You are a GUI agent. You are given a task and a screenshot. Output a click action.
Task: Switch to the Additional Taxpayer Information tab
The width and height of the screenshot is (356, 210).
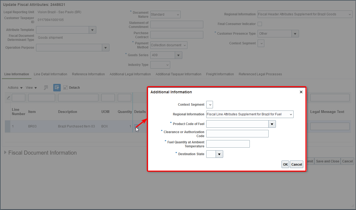[x=179, y=74]
